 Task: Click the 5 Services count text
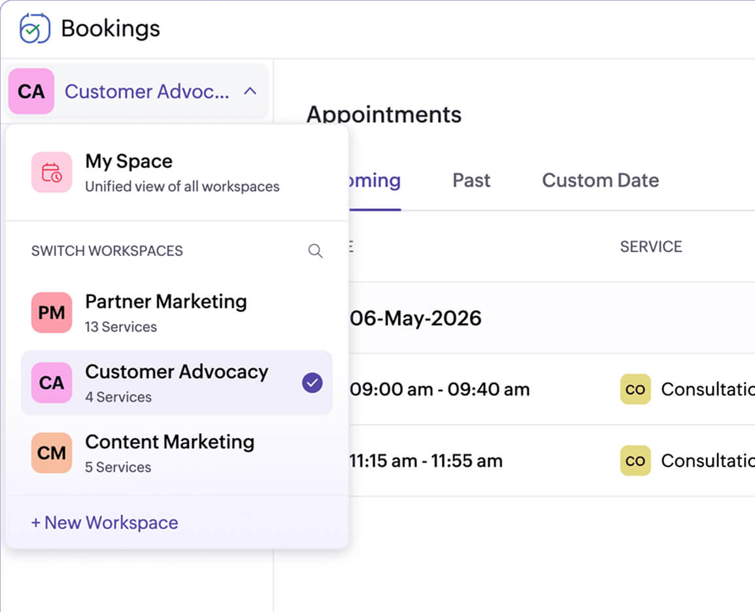click(118, 467)
